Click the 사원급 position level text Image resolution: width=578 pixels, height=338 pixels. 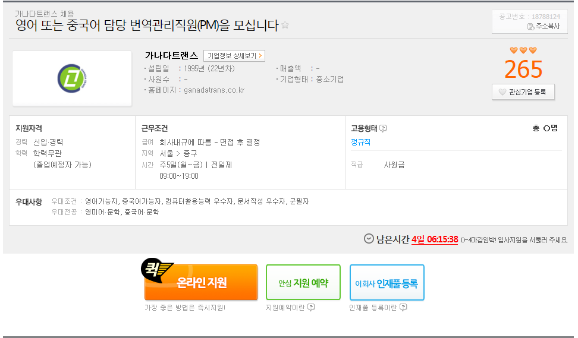click(394, 165)
